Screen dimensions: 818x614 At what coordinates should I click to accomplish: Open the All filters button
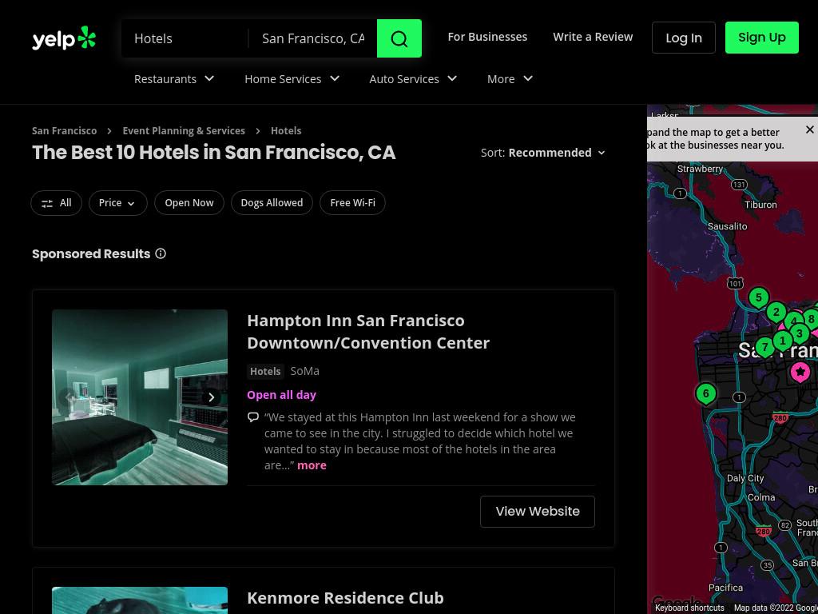(x=57, y=203)
